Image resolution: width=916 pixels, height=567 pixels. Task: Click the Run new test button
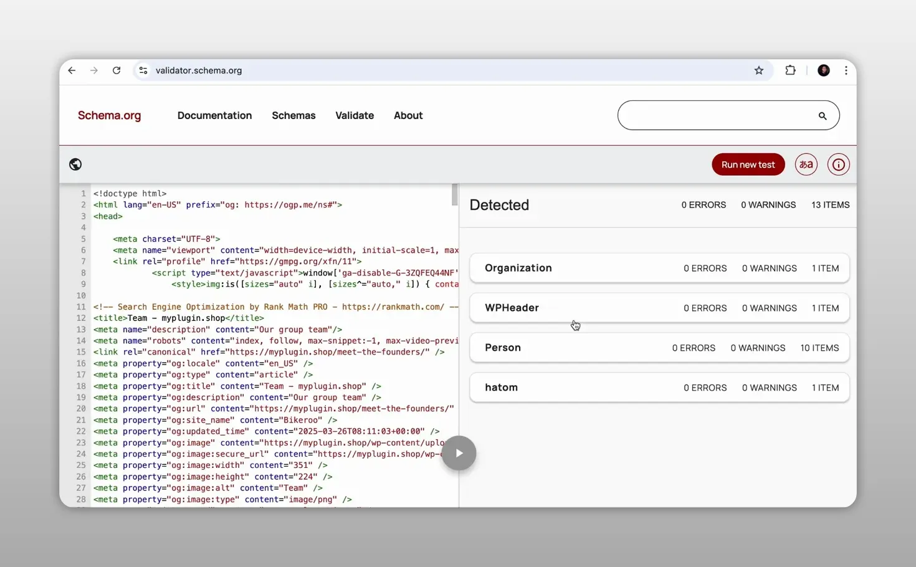pos(748,164)
